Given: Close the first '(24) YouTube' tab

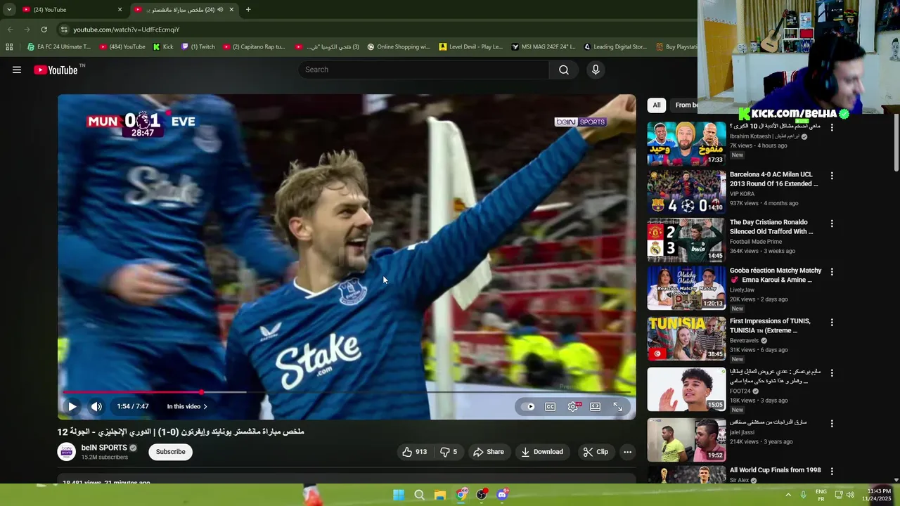Looking at the screenshot, I should point(120,10).
